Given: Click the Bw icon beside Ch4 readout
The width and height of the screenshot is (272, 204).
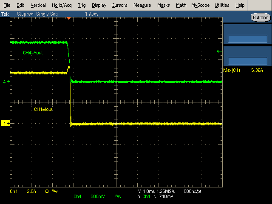Looking at the screenshot, I should [117, 196].
